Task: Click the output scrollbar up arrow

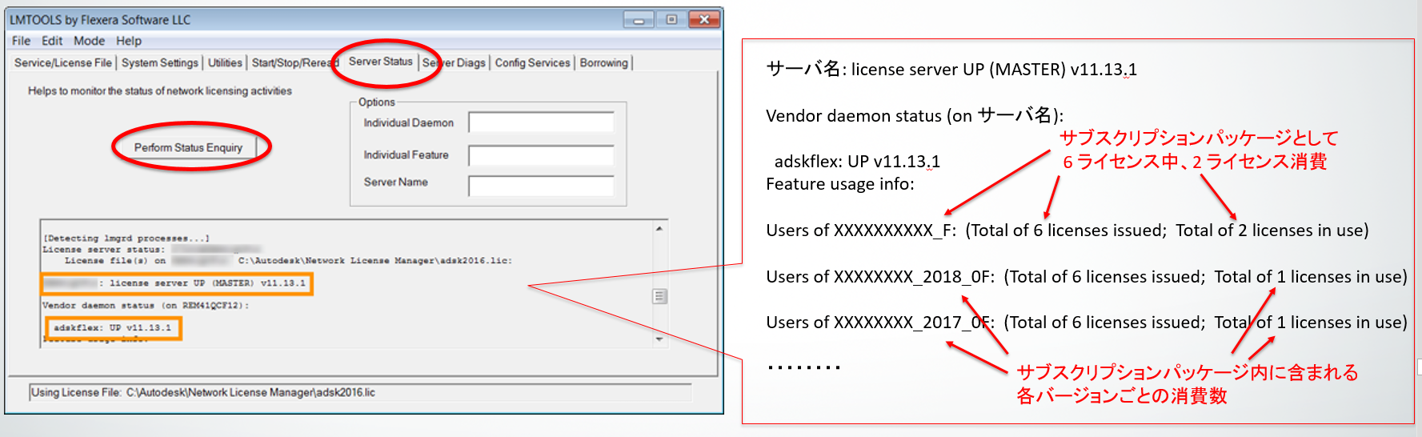Action: pyautogui.click(x=659, y=229)
